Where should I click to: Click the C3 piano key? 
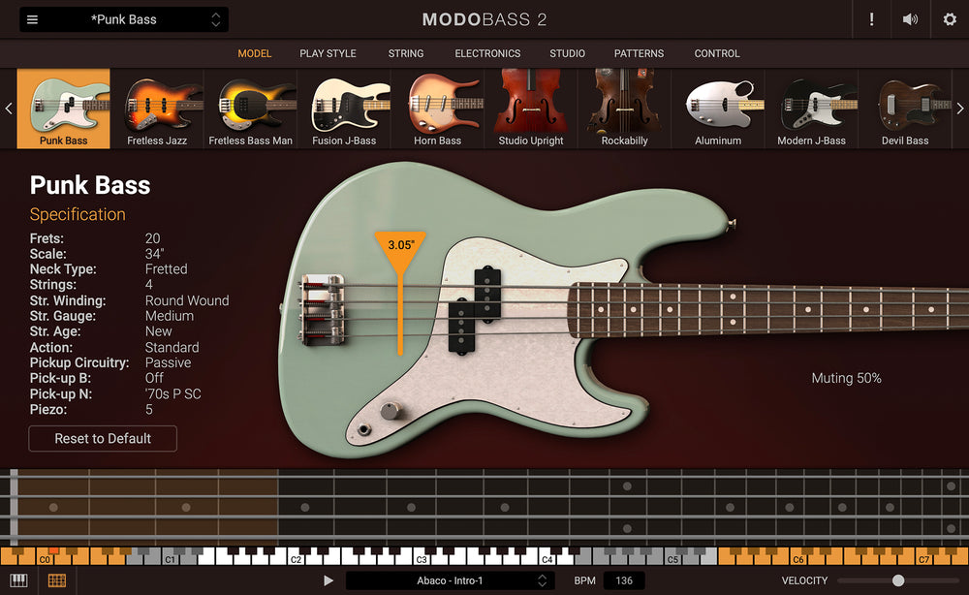tap(421, 558)
